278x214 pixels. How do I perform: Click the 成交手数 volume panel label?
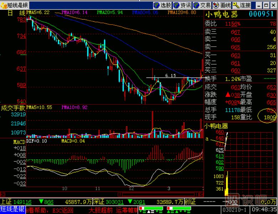(x=13, y=107)
